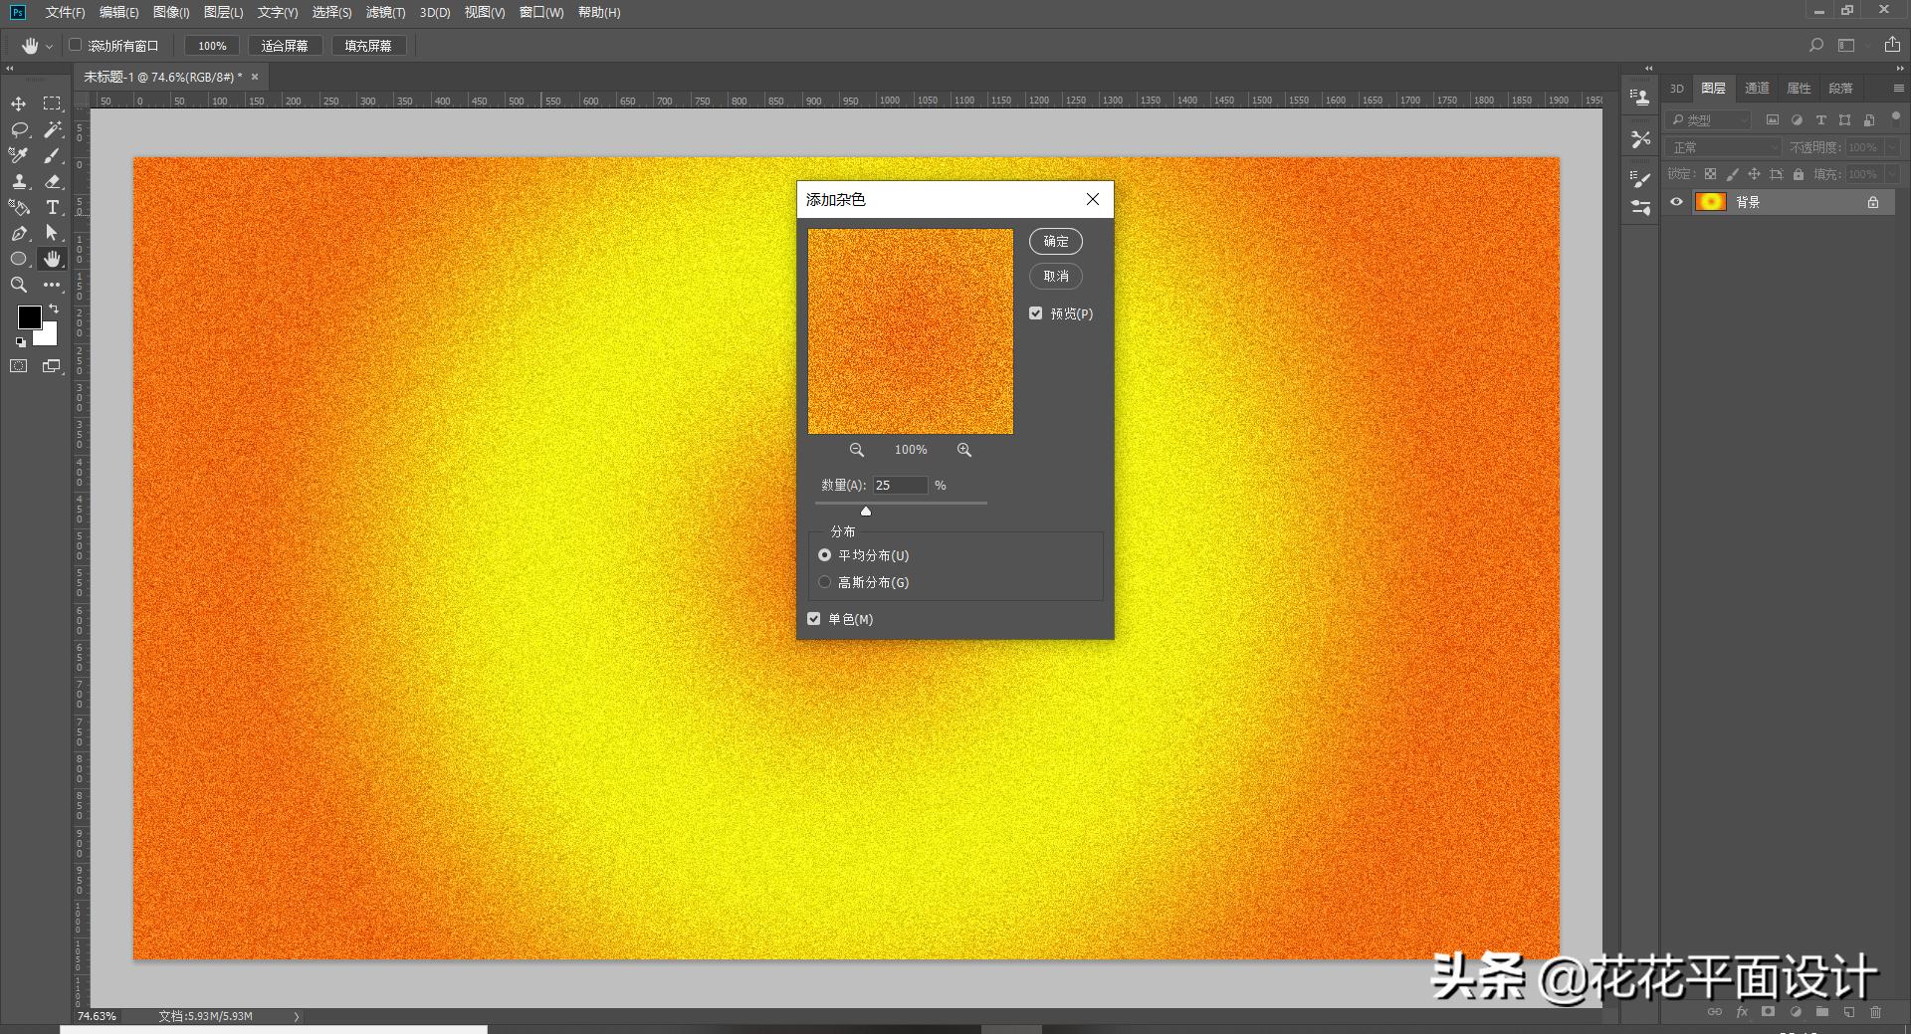Open the 类型 layer filter dropdown
The width and height of the screenshot is (1911, 1034).
click(x=1710, y=120)
